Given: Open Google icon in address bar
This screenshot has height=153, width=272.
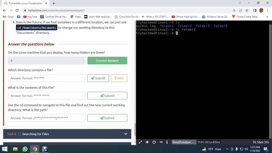Looking at the screenshot, I should pyautogui.click(x=234, y=10).
